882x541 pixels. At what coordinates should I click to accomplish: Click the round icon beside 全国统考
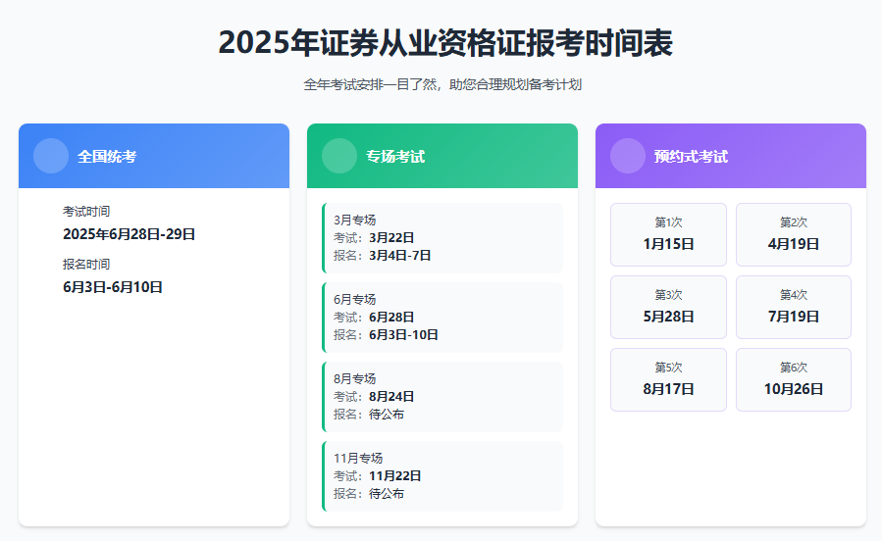[x=51, y=156]
